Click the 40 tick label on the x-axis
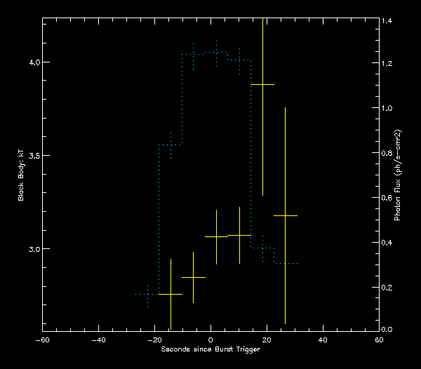Screen dimensions: 421x369 point(323,340)
